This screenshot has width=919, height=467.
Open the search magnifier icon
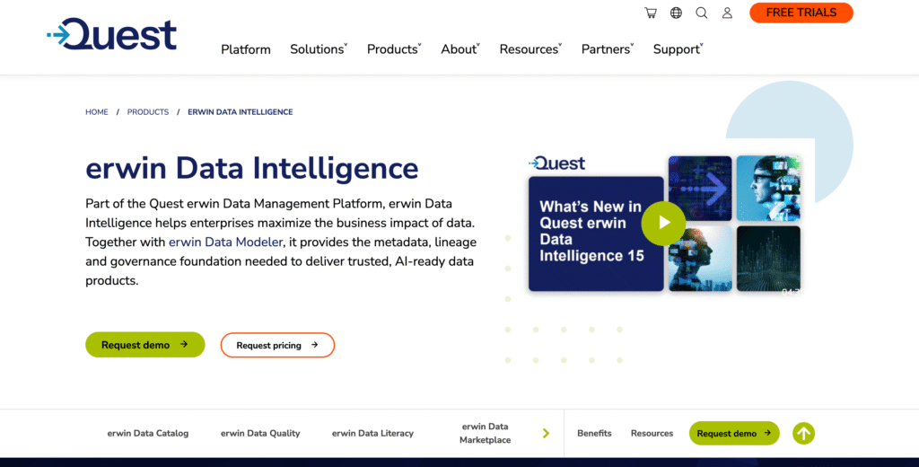(702, 13)
